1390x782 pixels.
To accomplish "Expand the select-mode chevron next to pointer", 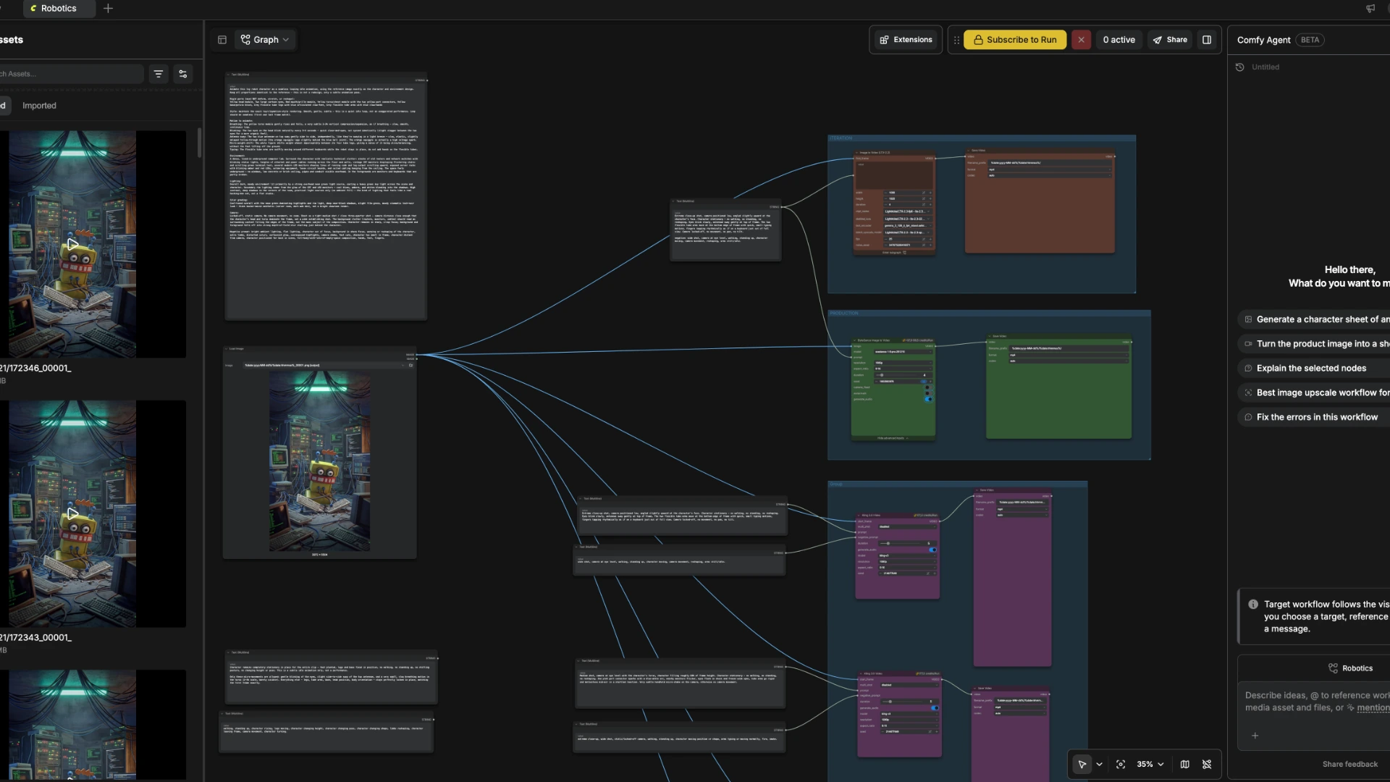I will point(1099,764).
